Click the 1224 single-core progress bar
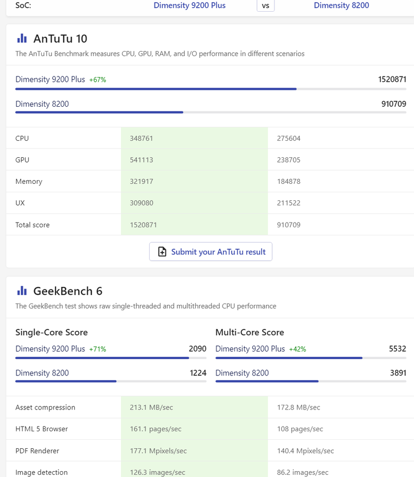The width and height of the screenshot is (414, 477). pyautogui.click(x=111, y=381)
